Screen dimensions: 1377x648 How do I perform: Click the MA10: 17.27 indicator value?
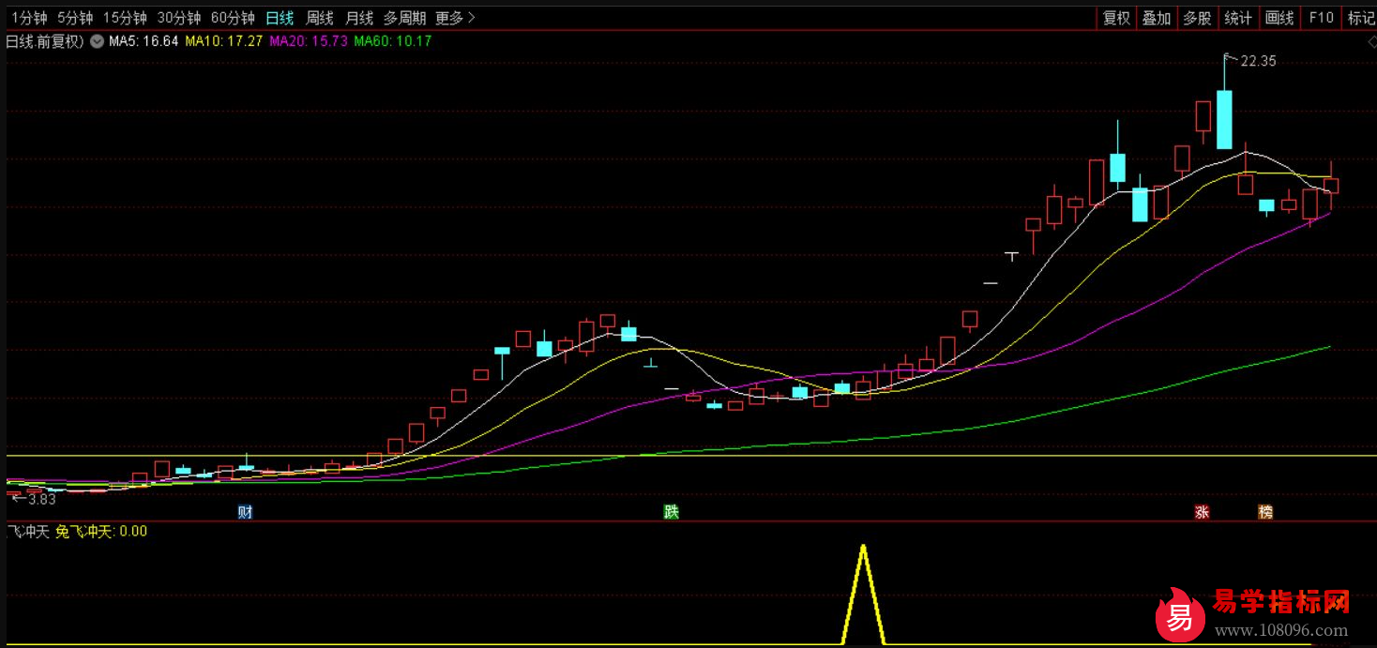[x=223, y=41]
